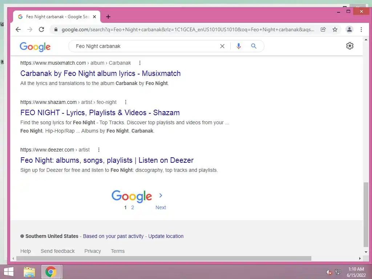The height and width of the screenshot is (279, 372).
Task: Click the Next results link
Action: (x=161, y=207)
